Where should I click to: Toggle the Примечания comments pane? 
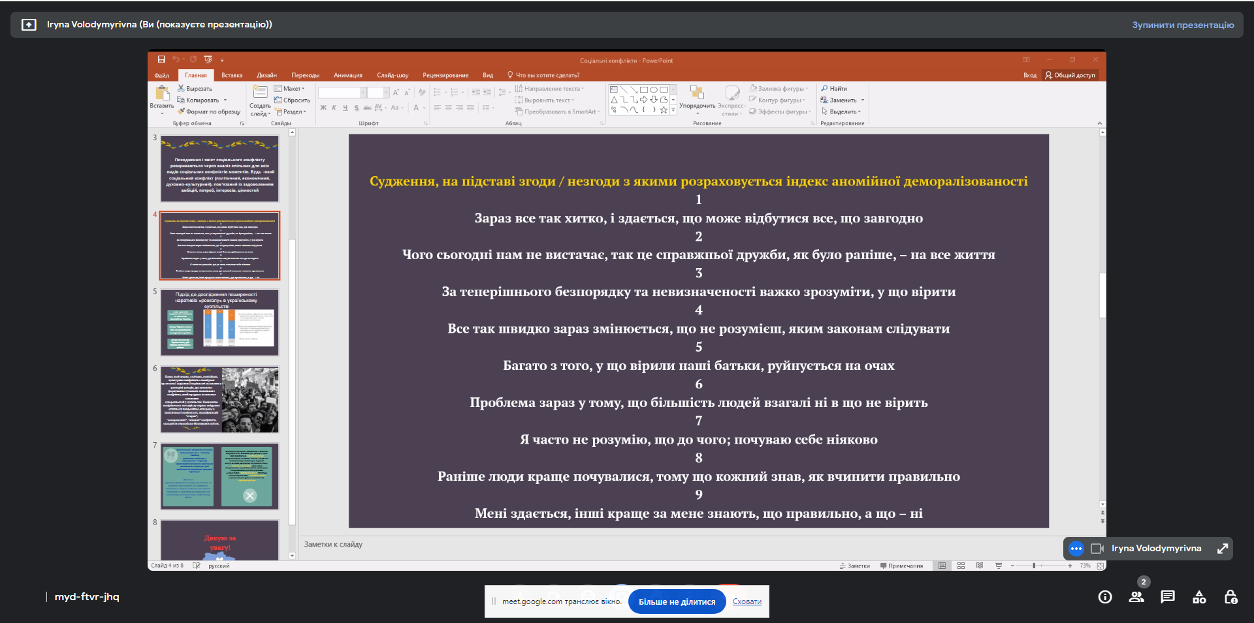(x=901, y=566)
